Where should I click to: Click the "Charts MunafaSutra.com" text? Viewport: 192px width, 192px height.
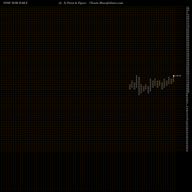[x=106, y=3]
